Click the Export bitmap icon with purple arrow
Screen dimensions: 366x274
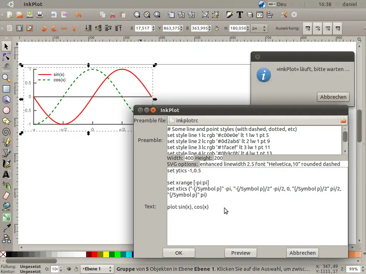point(64,15)
